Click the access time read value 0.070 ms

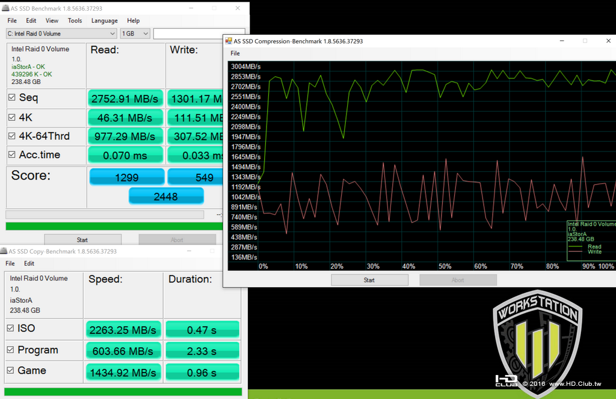click(125, 156)
